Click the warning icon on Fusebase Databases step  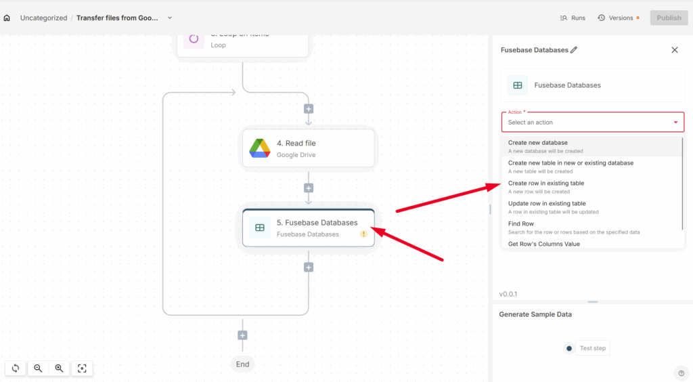363,234
